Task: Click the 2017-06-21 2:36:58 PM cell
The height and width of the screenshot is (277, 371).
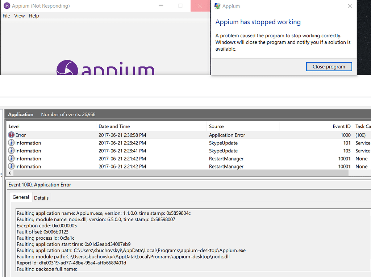Action: 122,135
